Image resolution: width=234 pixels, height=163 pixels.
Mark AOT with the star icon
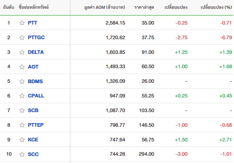(22, 67)
